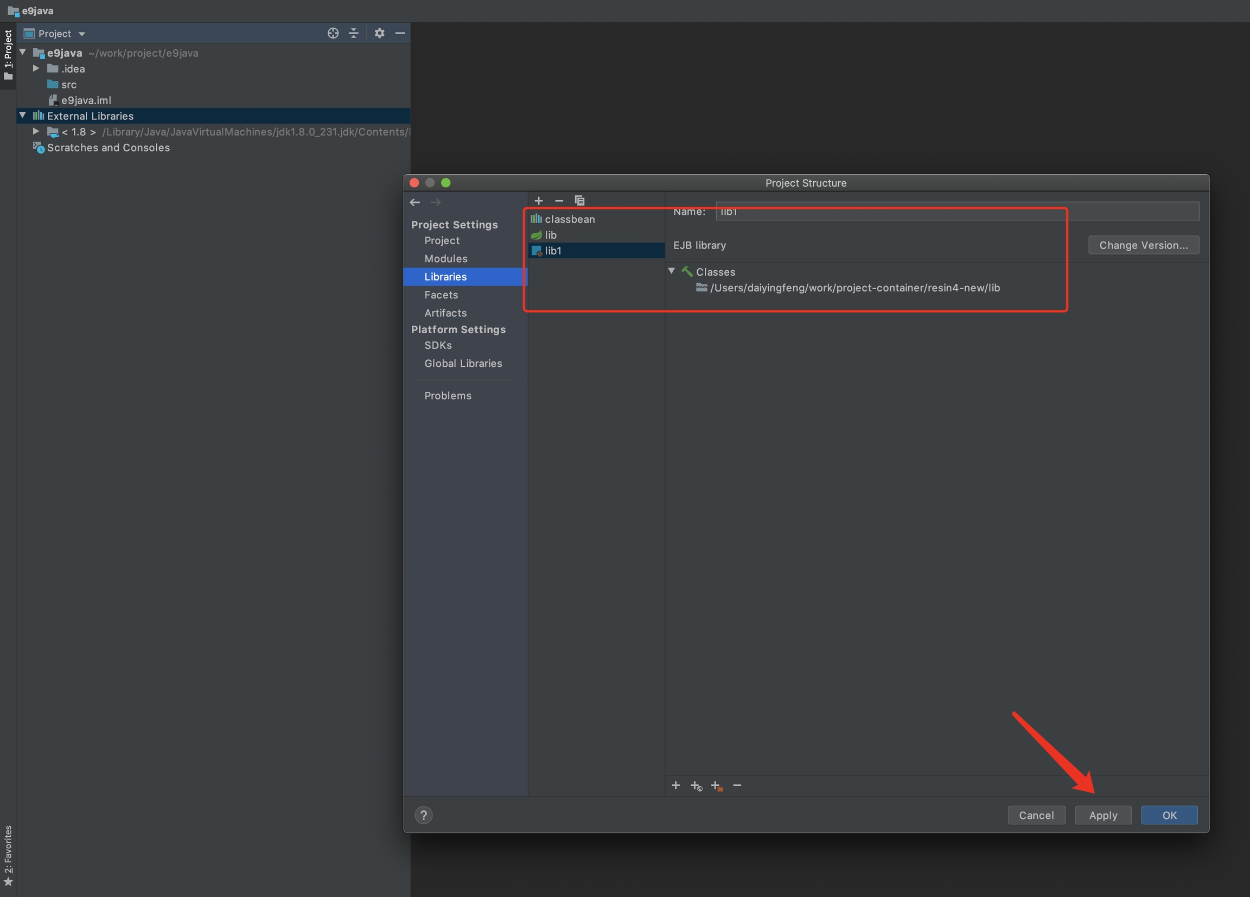Screen dimensions: 1250x897
Task: Click the locate/scroll-from-source target icon
Action: click(333, 34)
